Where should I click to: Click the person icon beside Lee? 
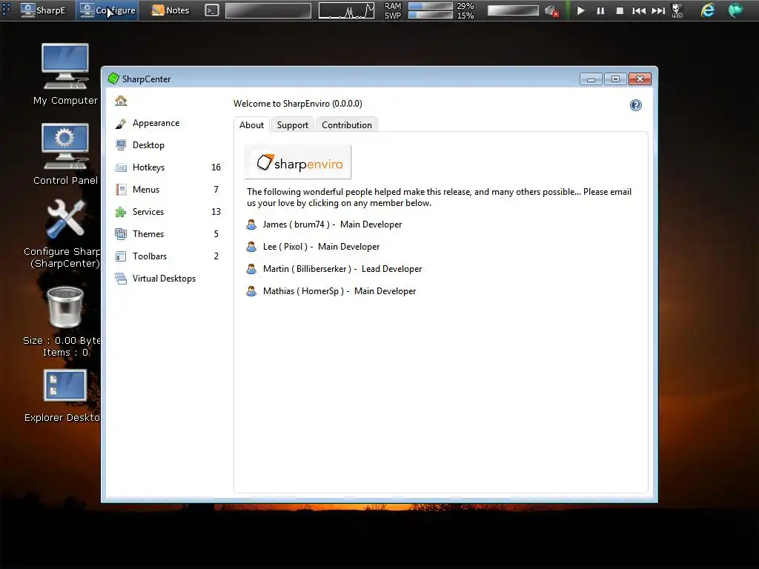click(251, 247)
